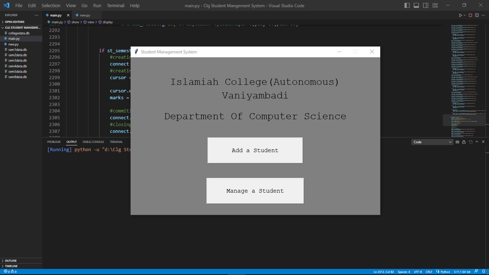The height and width of the screenshot is (275, 489).
Task: Clear the output panel
Action: (x=457, y=142)
